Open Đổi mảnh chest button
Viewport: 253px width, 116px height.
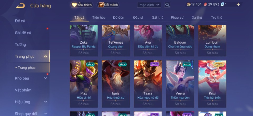[x=108, y=5]
